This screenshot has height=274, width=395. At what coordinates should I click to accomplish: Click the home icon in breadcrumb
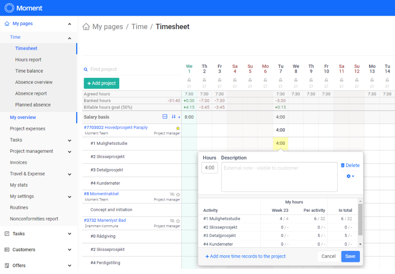[x=86, y=27]
